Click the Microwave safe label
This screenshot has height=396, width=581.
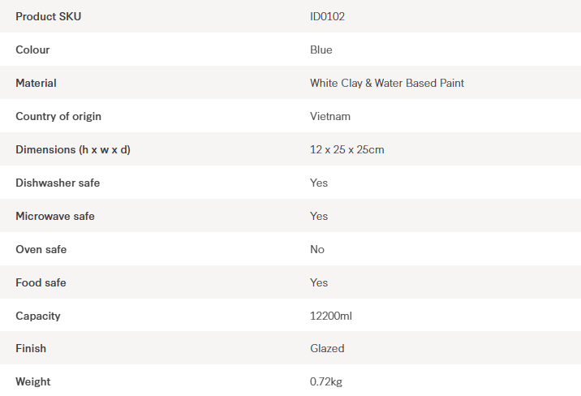click(x=55, y=216)
